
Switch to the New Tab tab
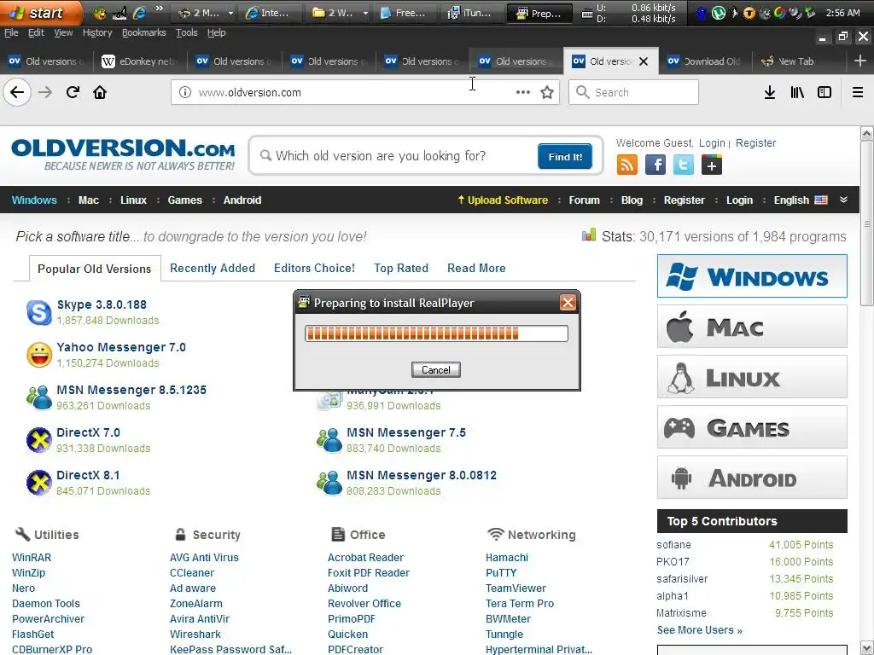796,61
